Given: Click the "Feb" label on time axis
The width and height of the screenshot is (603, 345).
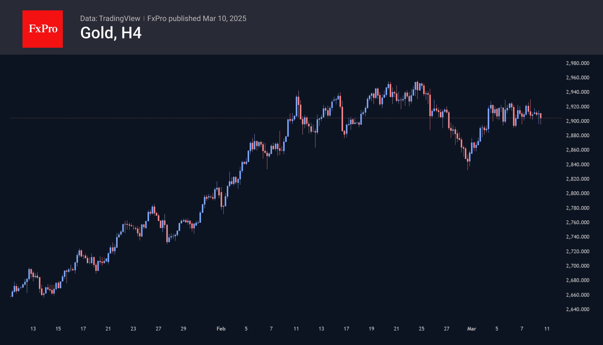Looking at the screenshot, I should coord(221,329).
